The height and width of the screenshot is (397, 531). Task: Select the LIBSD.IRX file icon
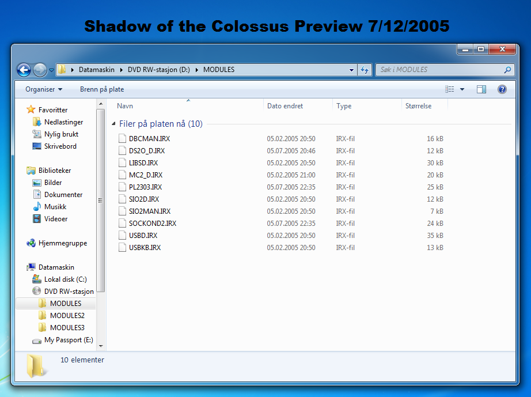pyautogui.click(x=122, y=163)
